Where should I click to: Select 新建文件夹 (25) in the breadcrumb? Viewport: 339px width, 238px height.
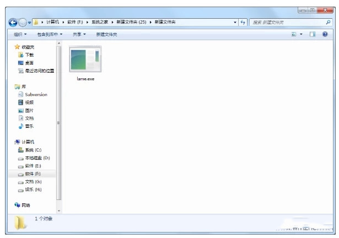131,22
